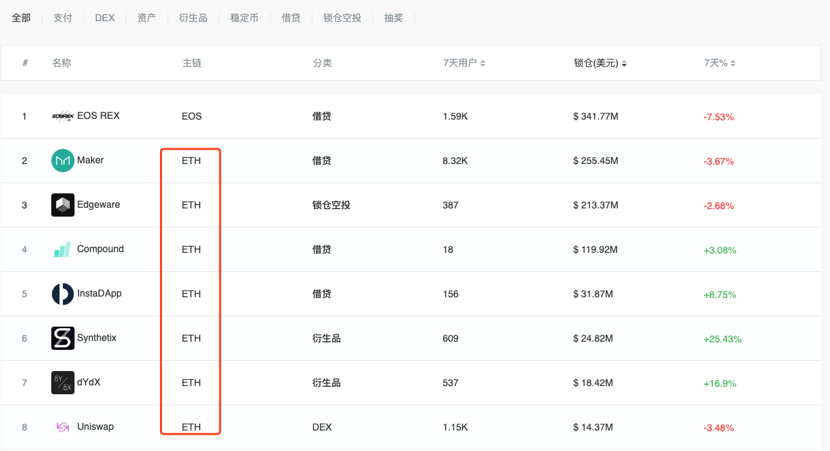Click the 387 users value
The width and height of the screenshot is (830, 451).
pos(451,205)
